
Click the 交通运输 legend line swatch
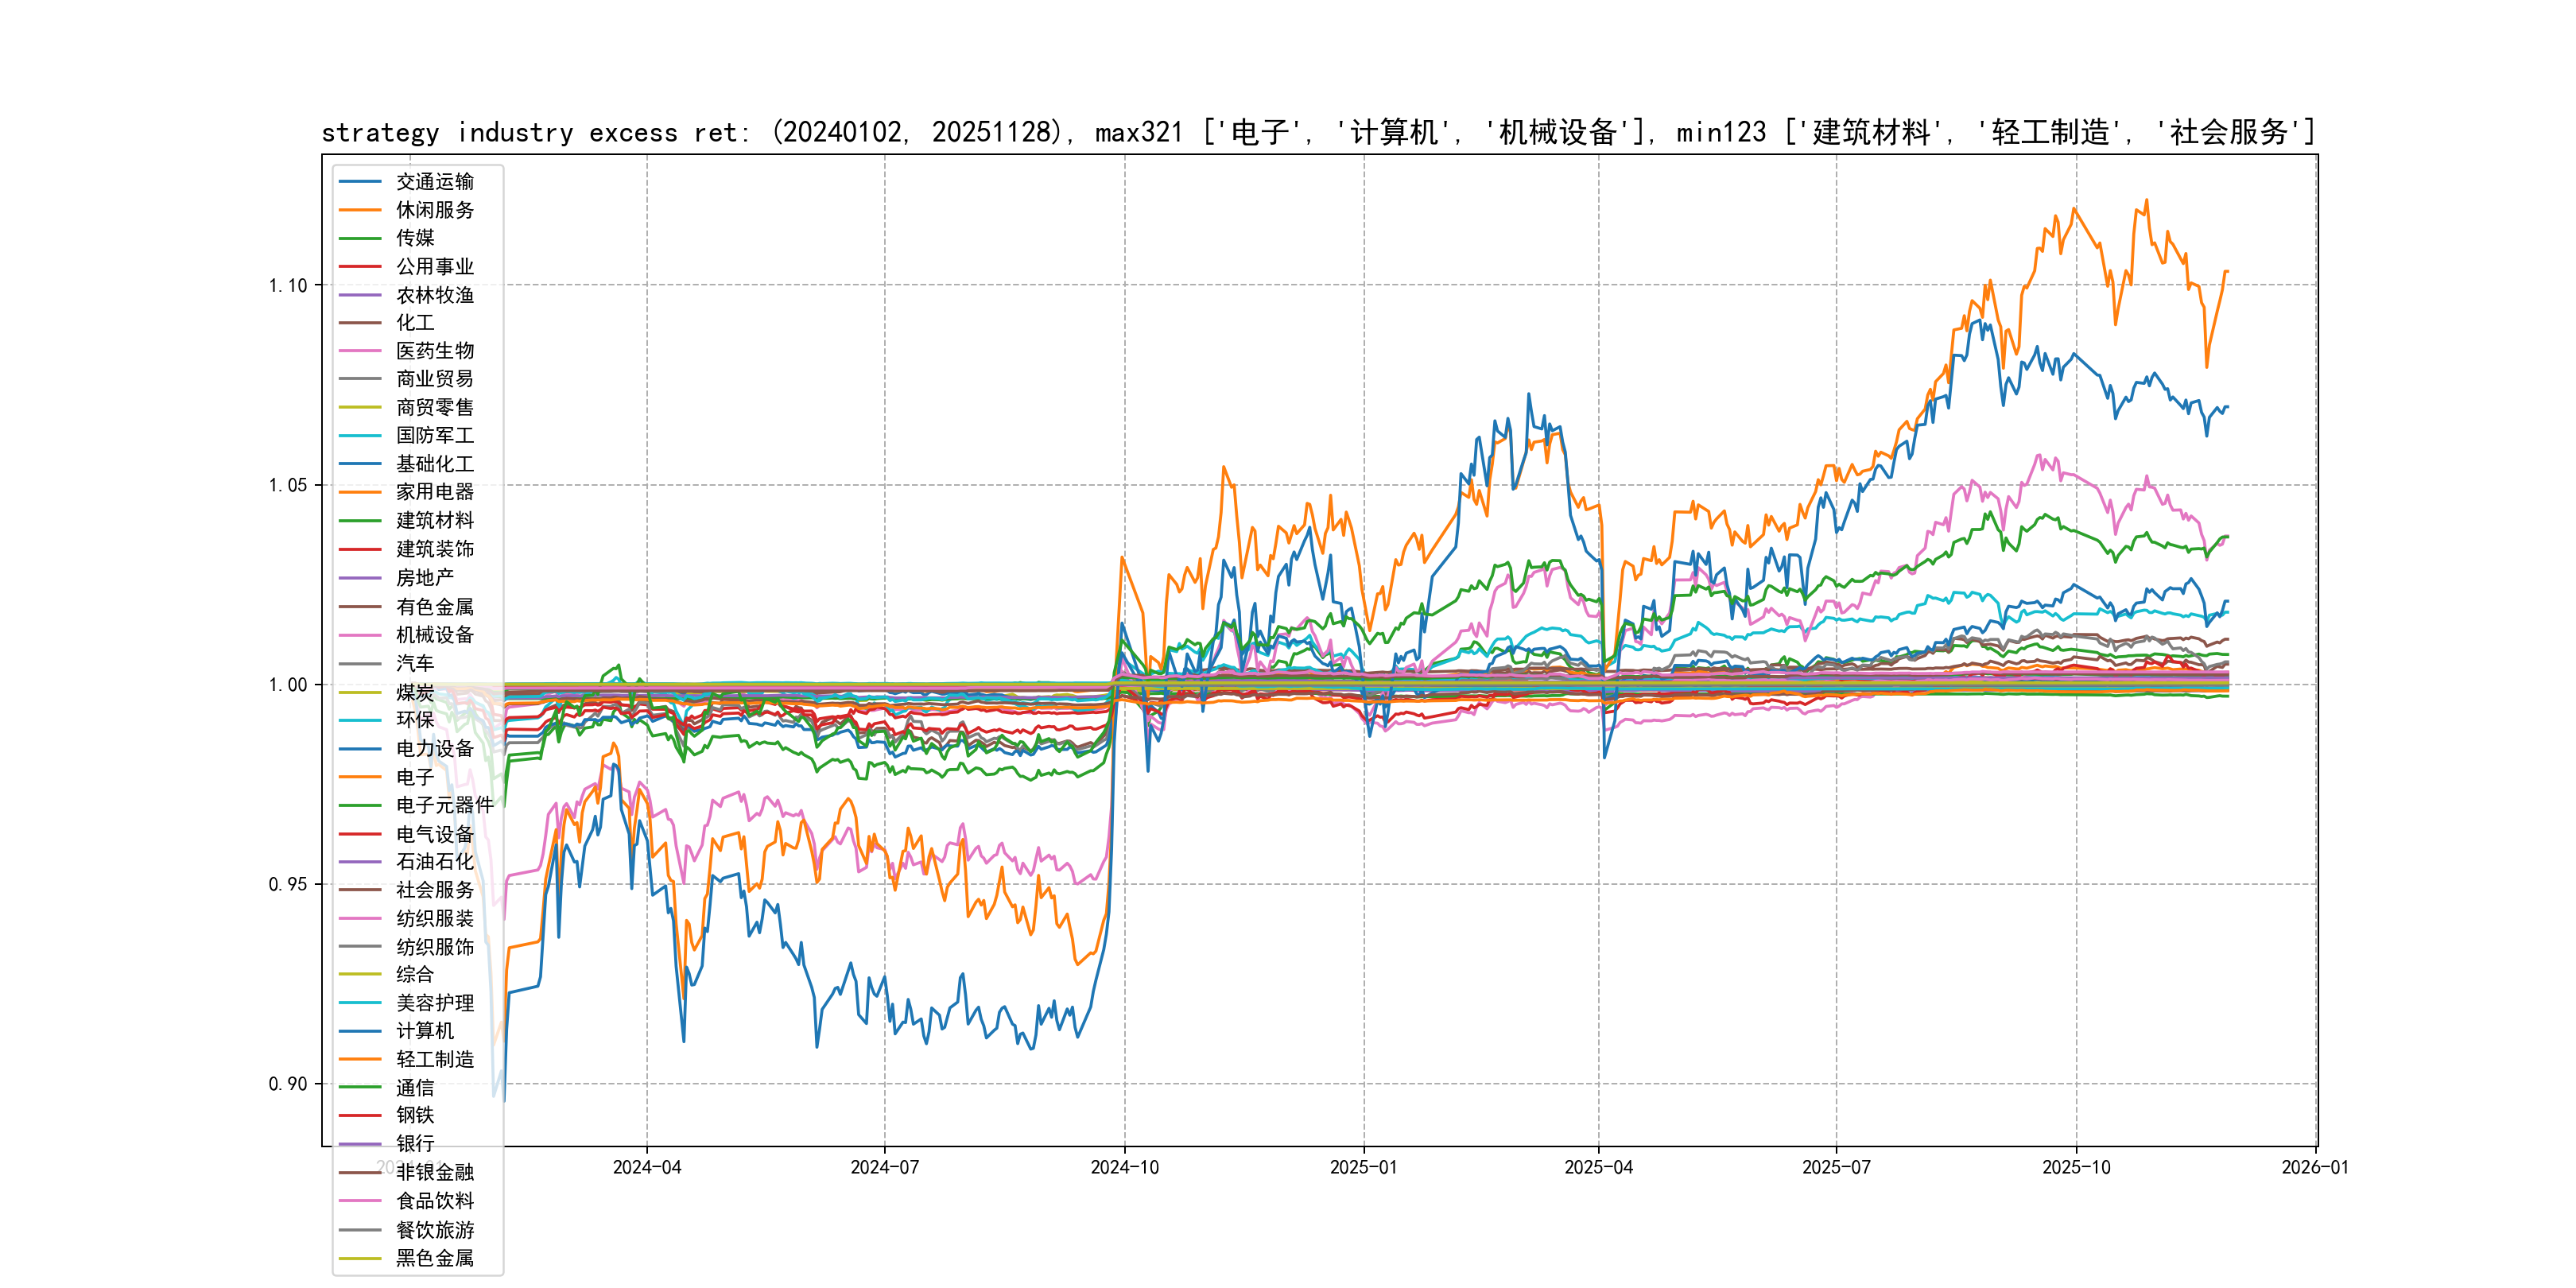coord(360,182)
